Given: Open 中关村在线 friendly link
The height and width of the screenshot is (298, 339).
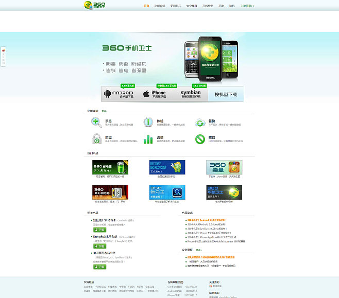Looking at the screenshot, I should [x=100, y=287].
